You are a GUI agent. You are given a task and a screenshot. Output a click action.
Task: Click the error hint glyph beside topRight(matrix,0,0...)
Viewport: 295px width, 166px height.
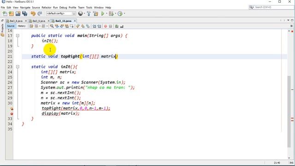coord(12,109)
